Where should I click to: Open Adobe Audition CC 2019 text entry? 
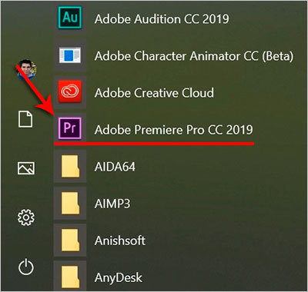(162, 19)
